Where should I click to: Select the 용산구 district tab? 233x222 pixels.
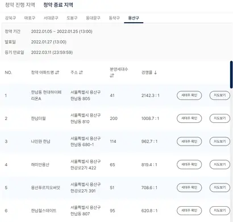[x=134, y=18]
